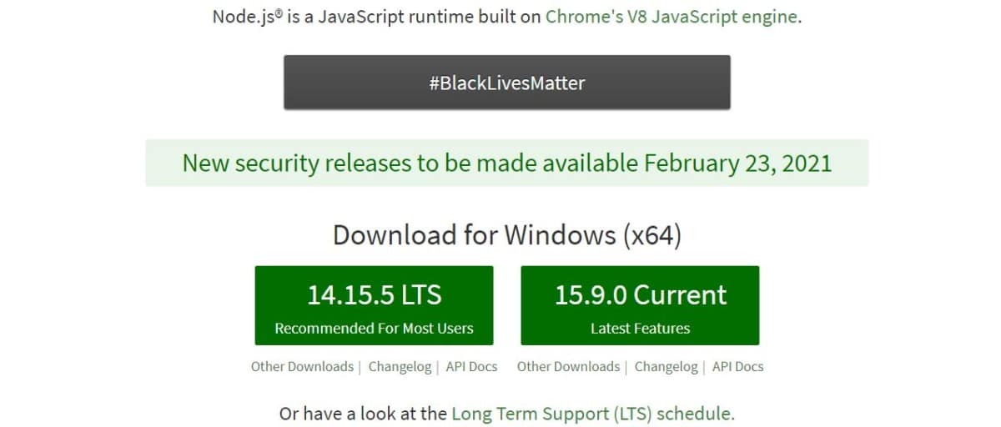Viewport: 1001px width, 427px height.
Task: View the Changelog under the LTS button
Action: pyautogui.click(x=400, y=366)
